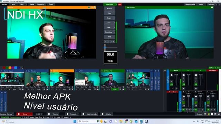Expand the CubeZoom transition dropdown arrow
The image size is (221, 124).
[114, 32]
